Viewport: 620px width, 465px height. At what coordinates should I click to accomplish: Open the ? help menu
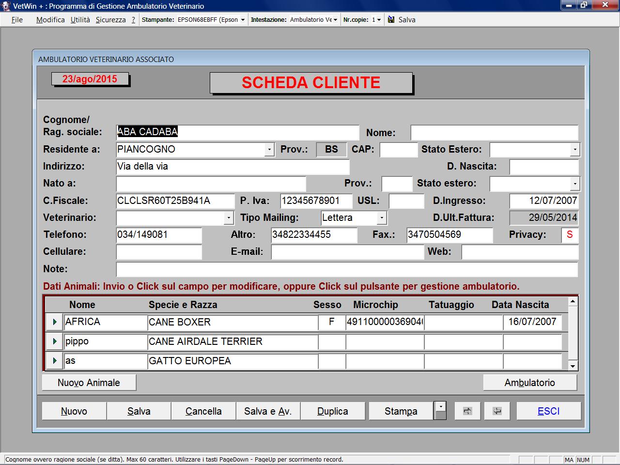point(133,20)
